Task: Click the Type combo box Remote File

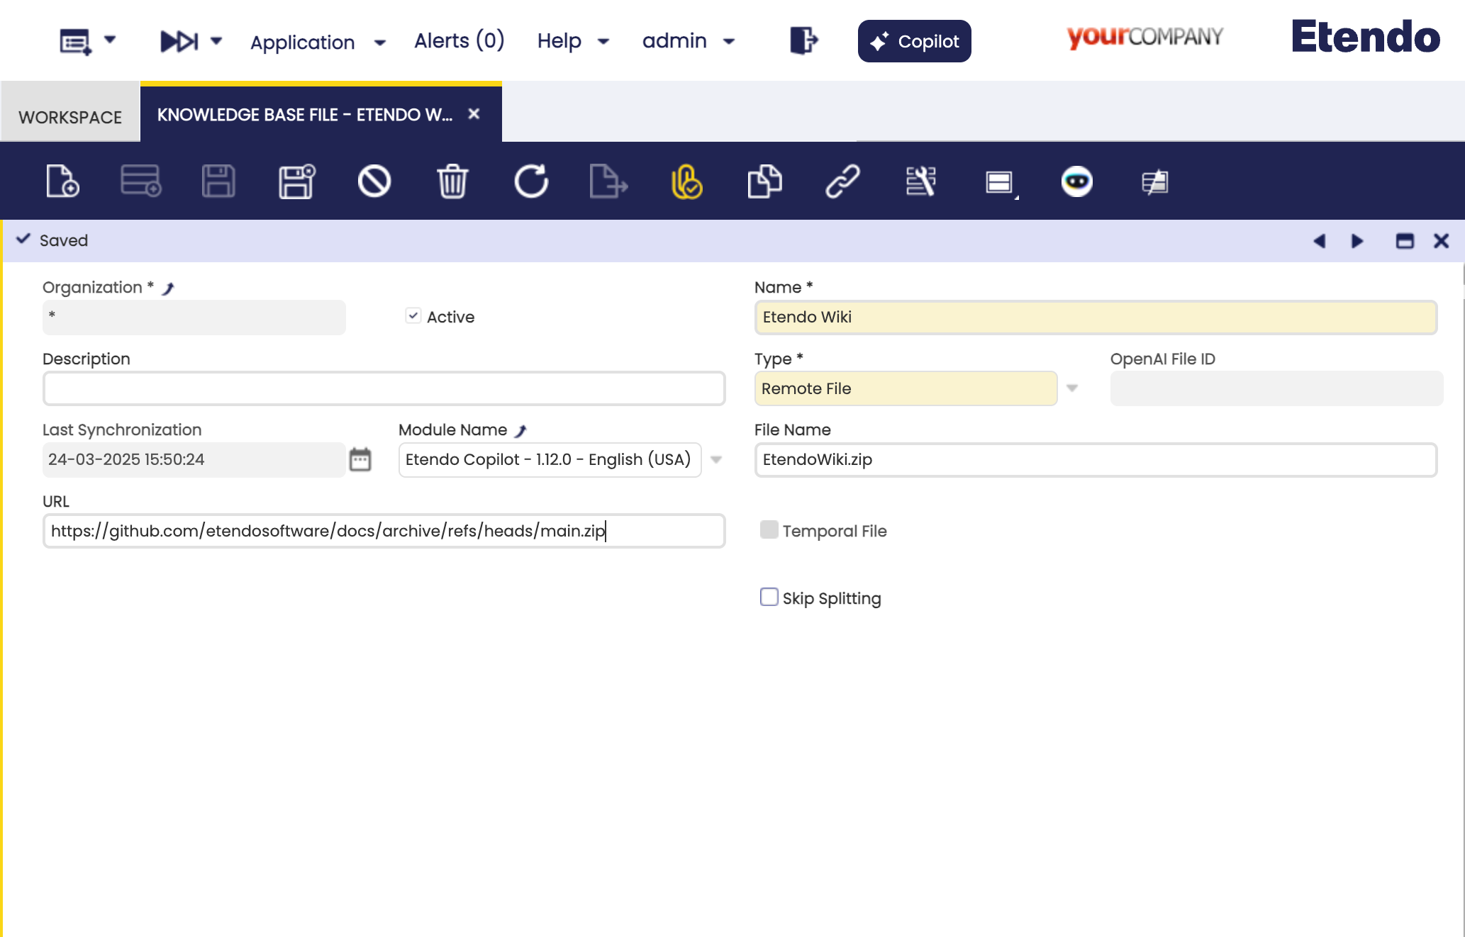Action: pos(906,388)
